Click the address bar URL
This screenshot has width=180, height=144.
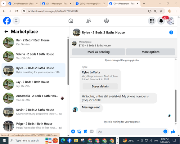pyautogui.click(x=53, y=11)
